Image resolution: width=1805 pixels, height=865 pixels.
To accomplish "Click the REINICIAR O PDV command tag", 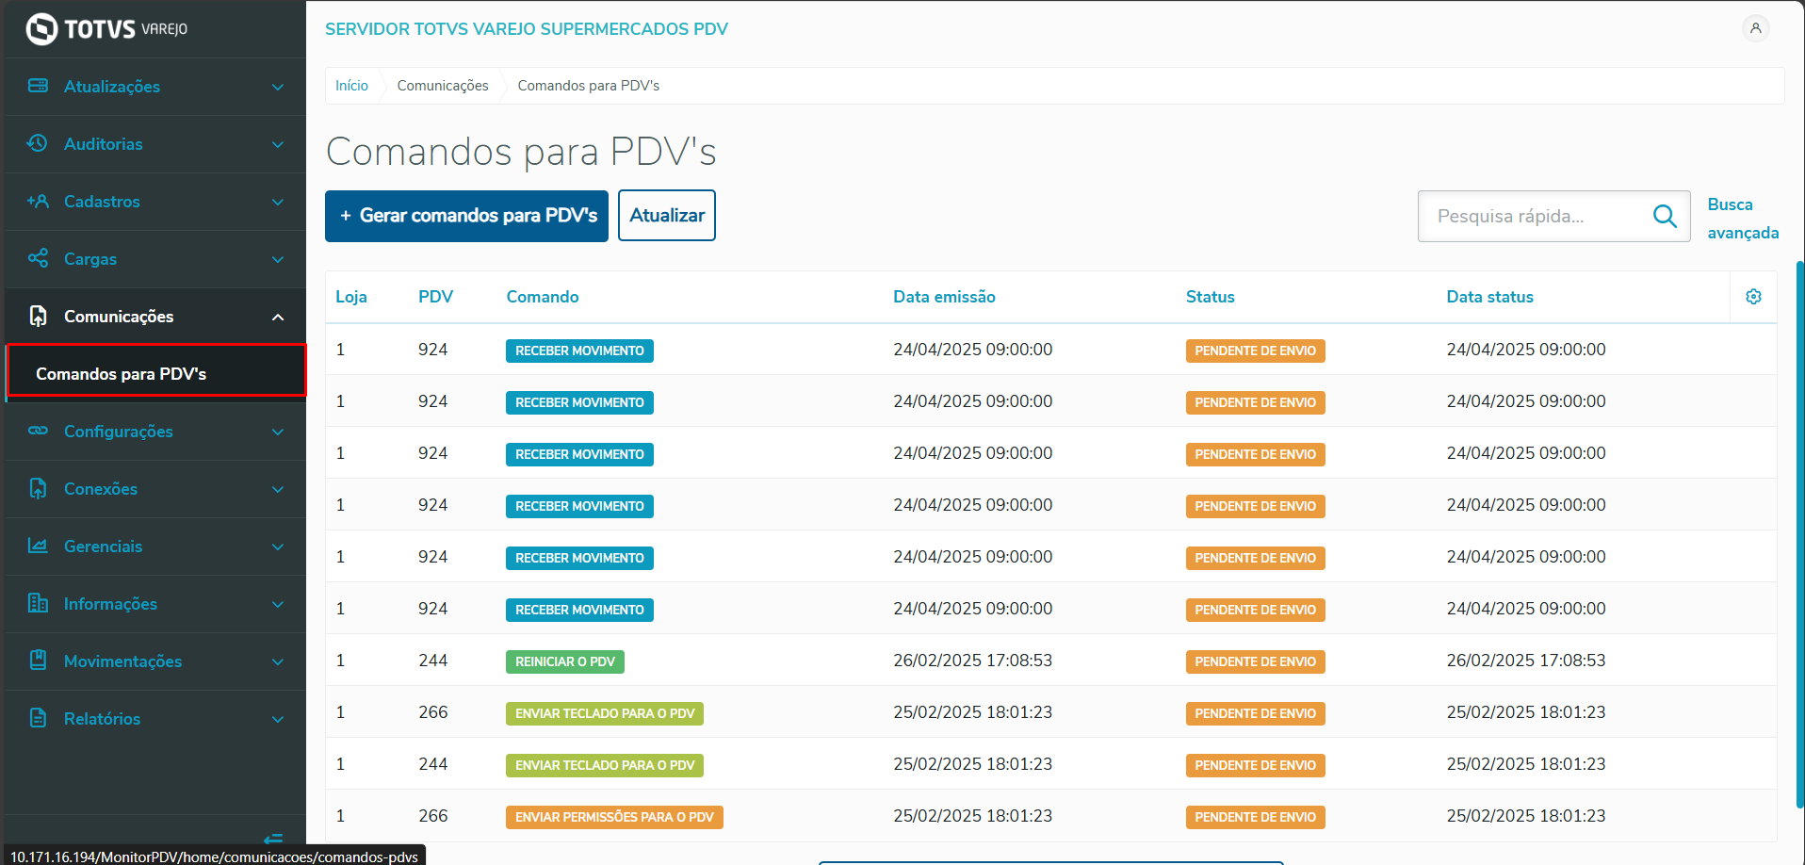I will tap(565, 661).
